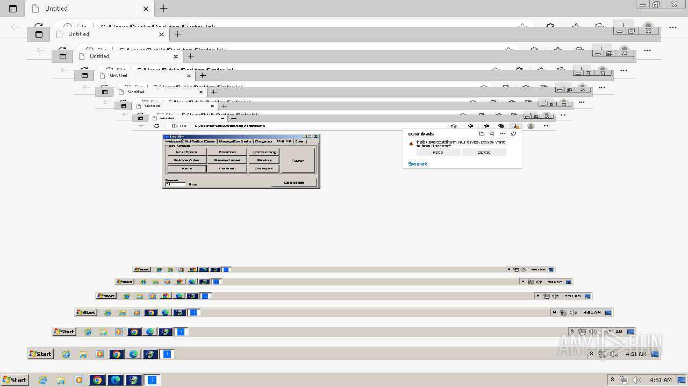Open Google Chrome from the bottom taskbar

97,380
